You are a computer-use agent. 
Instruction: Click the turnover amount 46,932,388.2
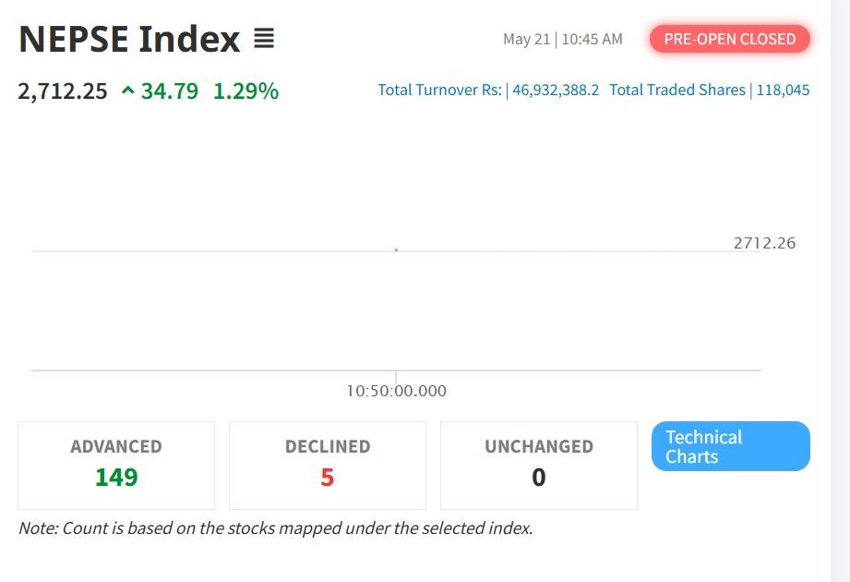(556, 90)
